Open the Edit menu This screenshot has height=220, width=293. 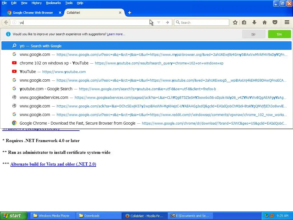tap(14, 3)
